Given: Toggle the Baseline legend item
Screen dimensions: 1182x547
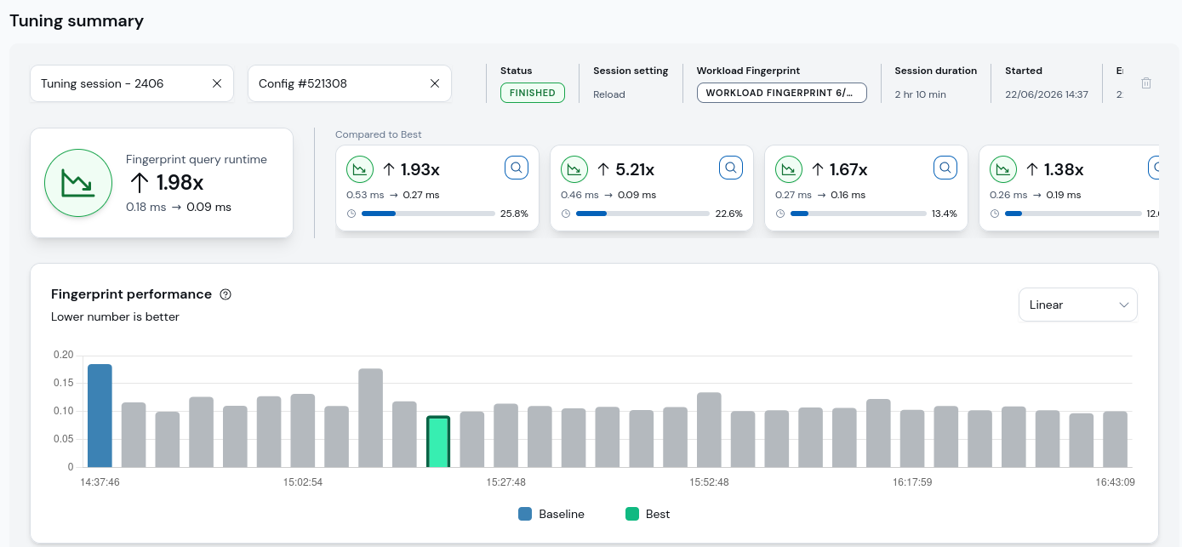Looking at the screenshot, I should point(551,514).
